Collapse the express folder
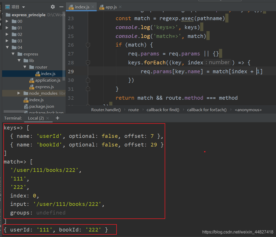This screenshot has height=237, width=276. (x=13, y=54)
